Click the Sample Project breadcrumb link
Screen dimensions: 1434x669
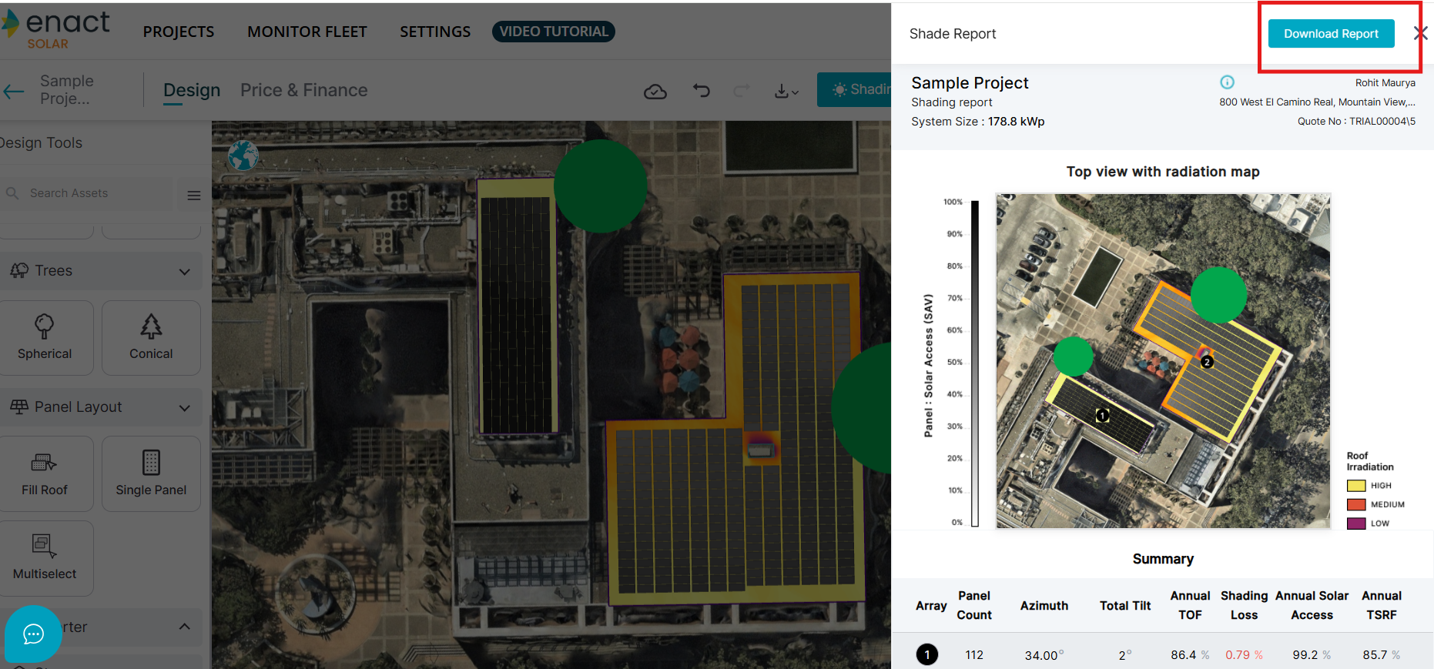(x=67, y=89)
